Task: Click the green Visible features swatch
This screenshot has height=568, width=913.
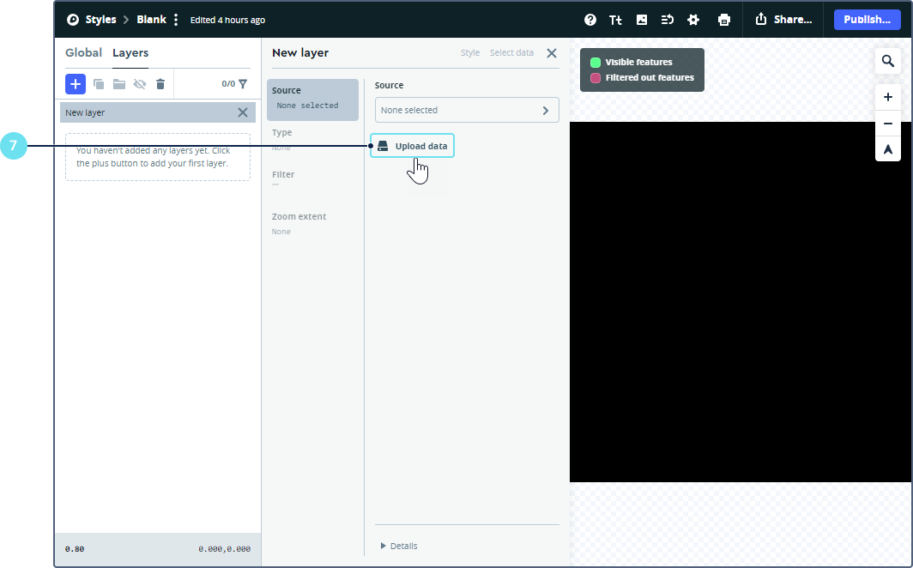Action: click(x=596, y=63)
